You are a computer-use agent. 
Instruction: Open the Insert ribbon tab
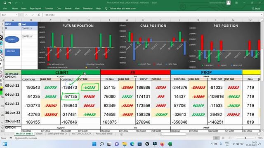click(24, 8)
